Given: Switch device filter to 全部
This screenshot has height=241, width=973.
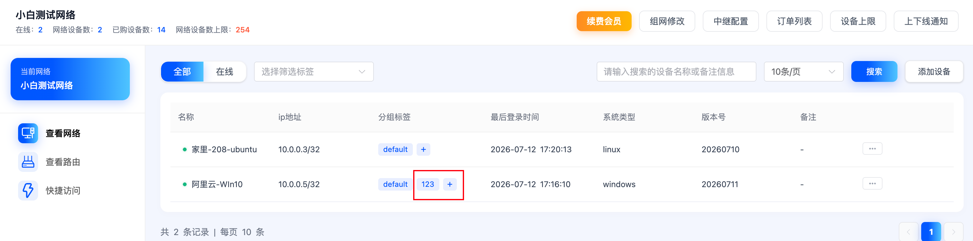Looking at the screenshot, I should (x=182, y=72).
